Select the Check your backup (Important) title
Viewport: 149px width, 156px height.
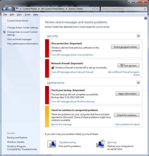(x=68, y=90)
